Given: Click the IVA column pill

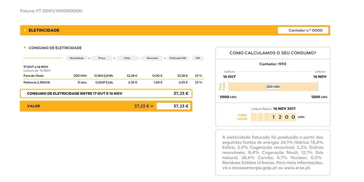Looking at the screenshot, I should coord(198,58).
